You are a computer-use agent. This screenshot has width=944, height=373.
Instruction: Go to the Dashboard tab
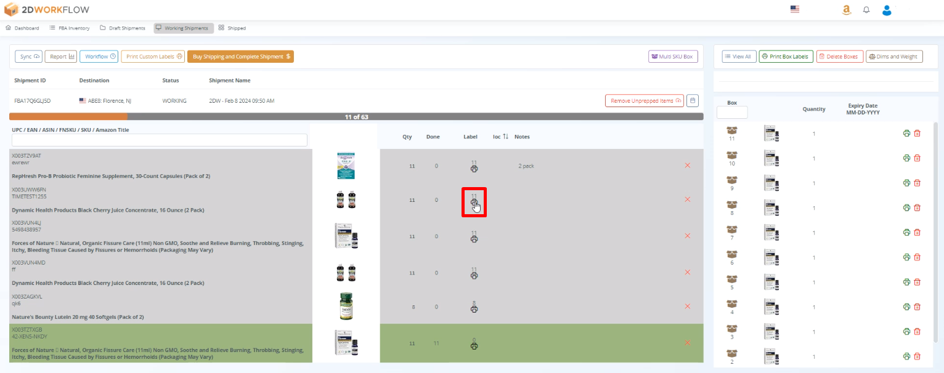click(x=23, y=28)
